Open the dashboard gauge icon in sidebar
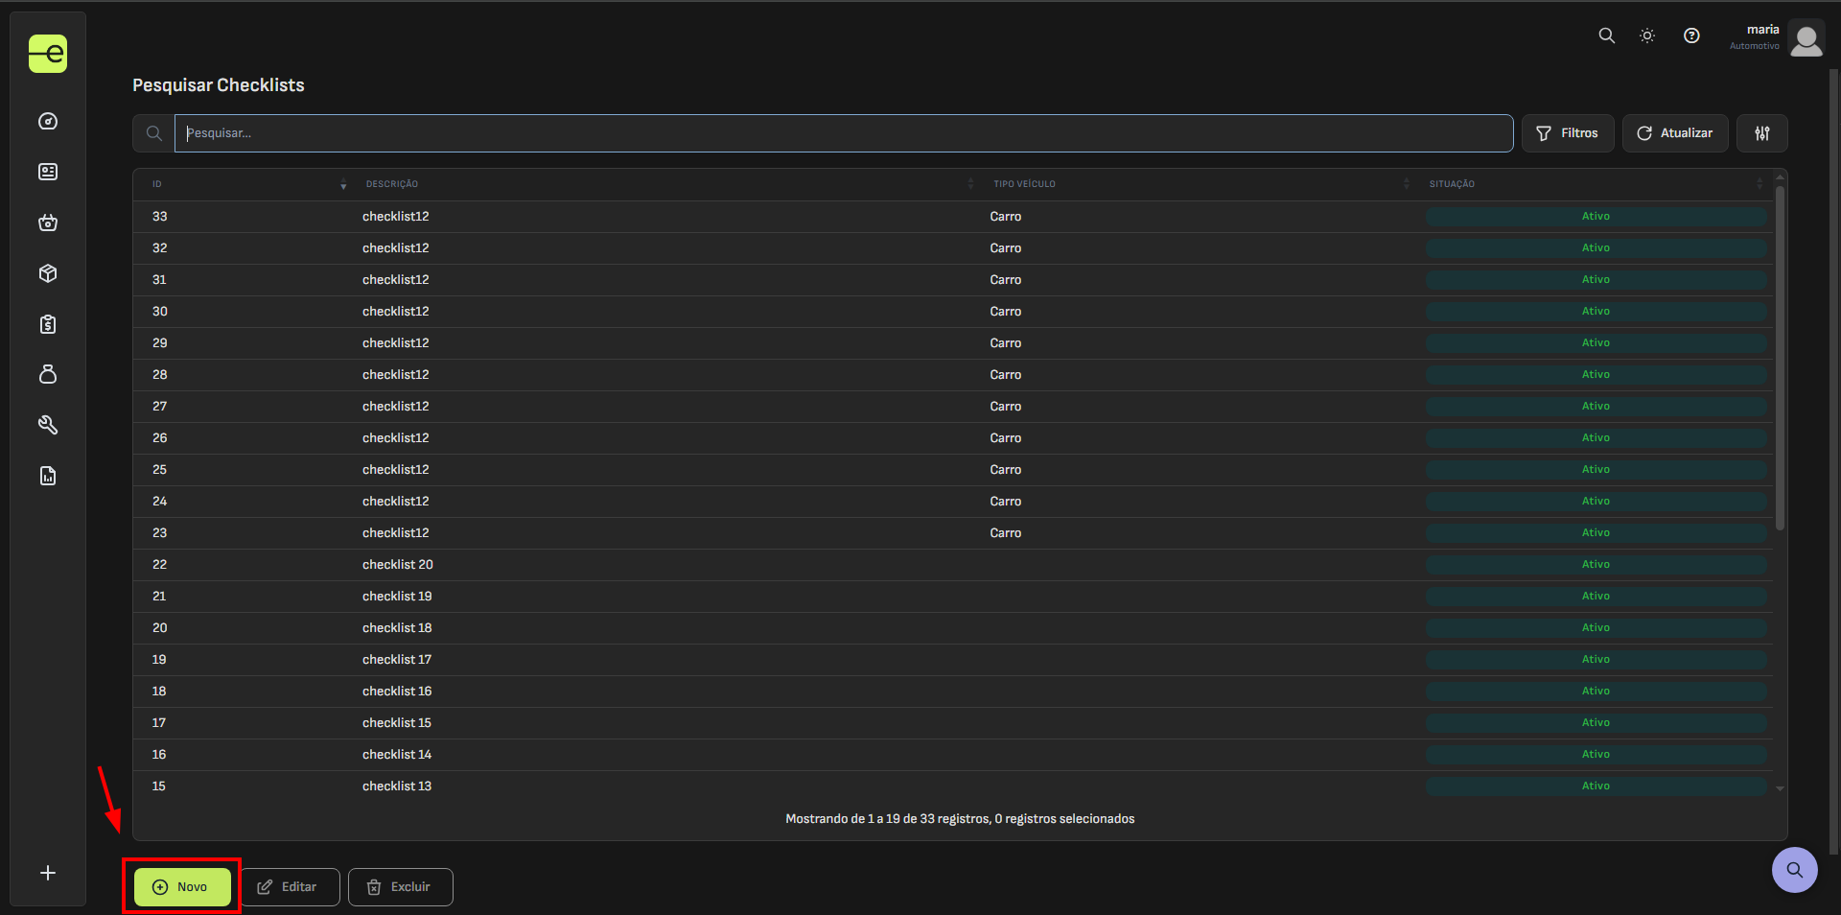This screenshot has height=915, width=1841. (x=48, y=122)
